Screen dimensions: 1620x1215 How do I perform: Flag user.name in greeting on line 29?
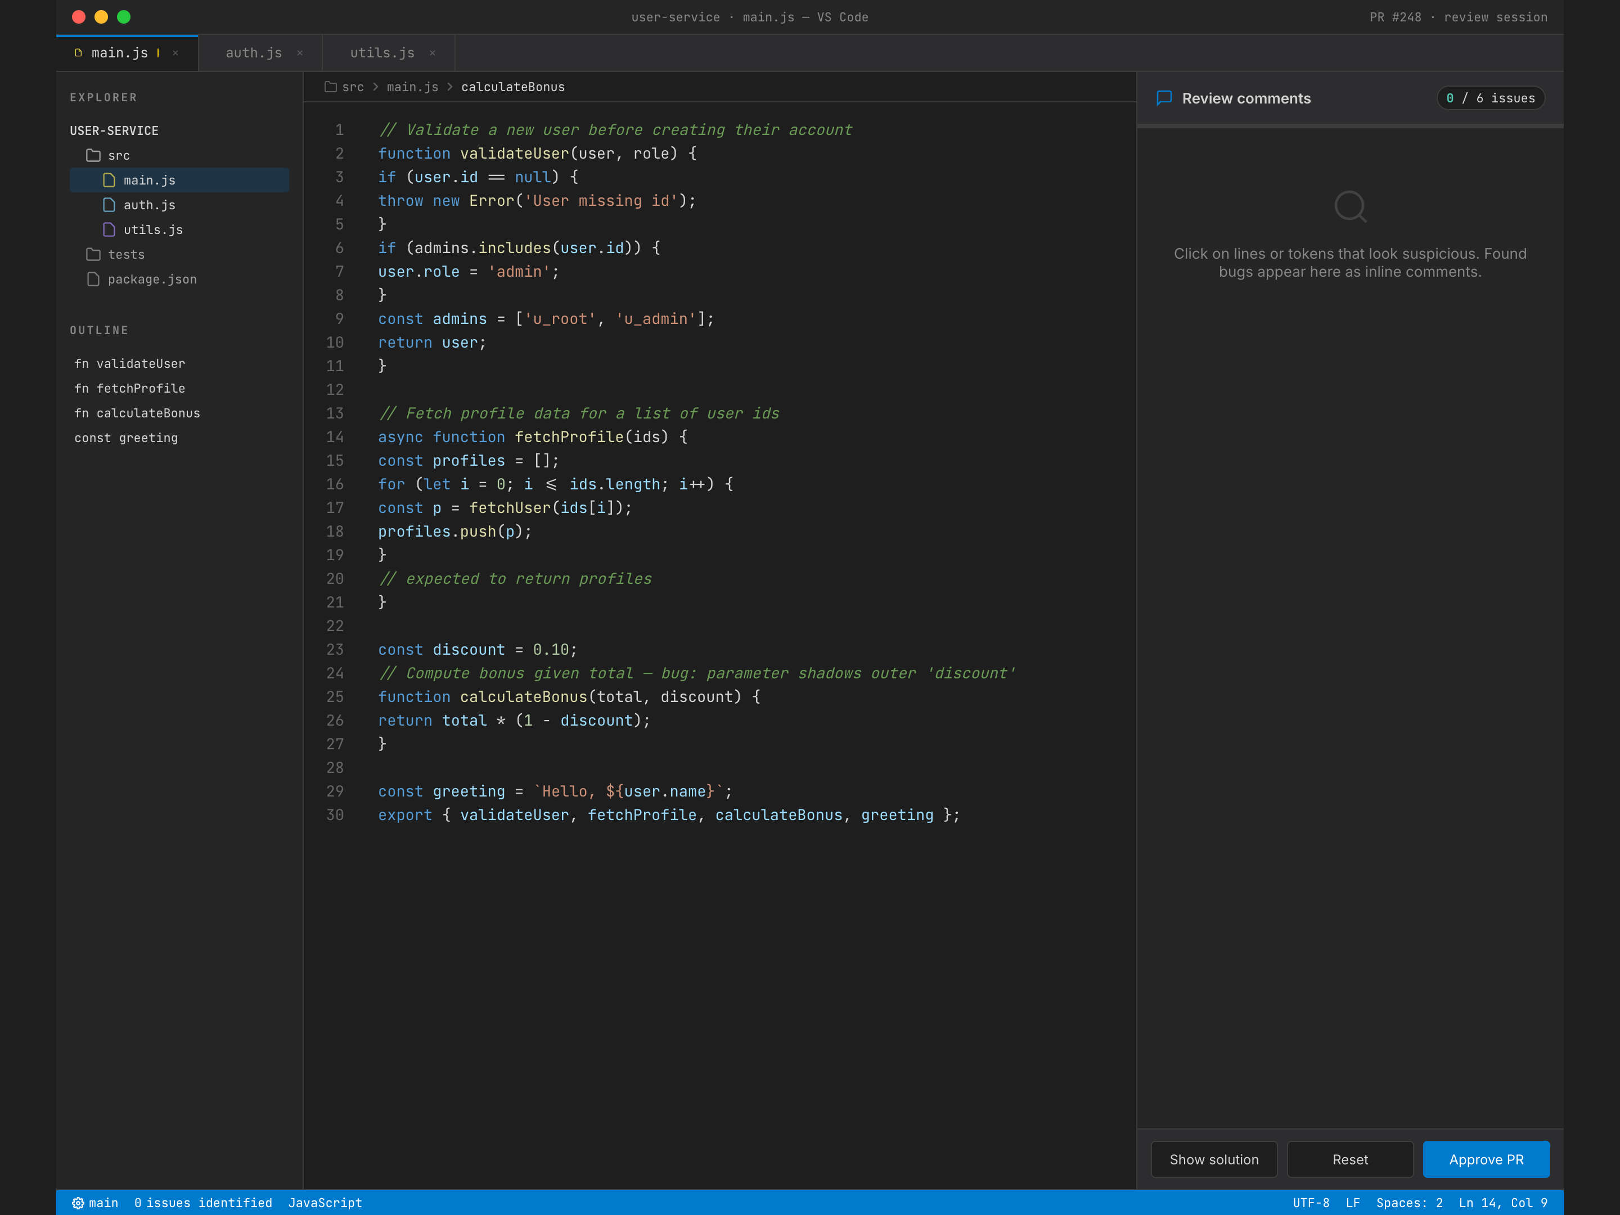click(664, 791)
